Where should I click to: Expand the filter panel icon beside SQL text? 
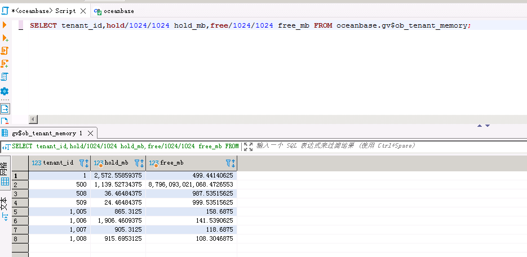[x=248, y=146]
